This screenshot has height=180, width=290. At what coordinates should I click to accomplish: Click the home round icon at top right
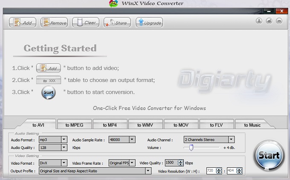269,21
